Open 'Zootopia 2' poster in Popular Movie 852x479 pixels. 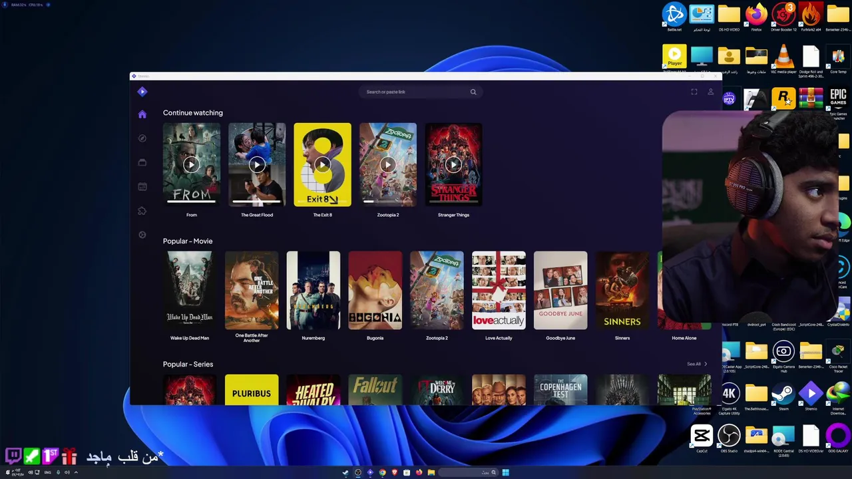click(437, 290)
